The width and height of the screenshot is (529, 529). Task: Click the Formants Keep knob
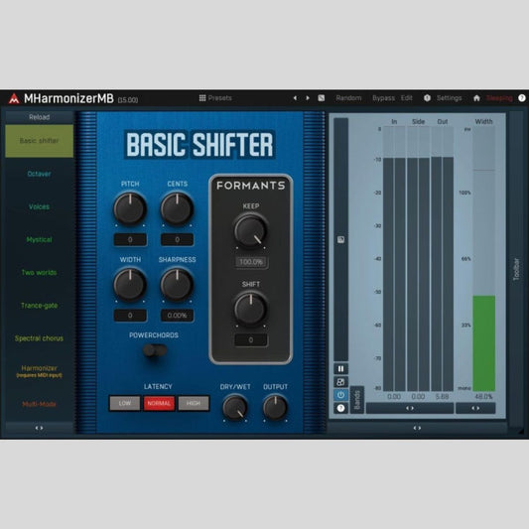click(x=251, y=231)
